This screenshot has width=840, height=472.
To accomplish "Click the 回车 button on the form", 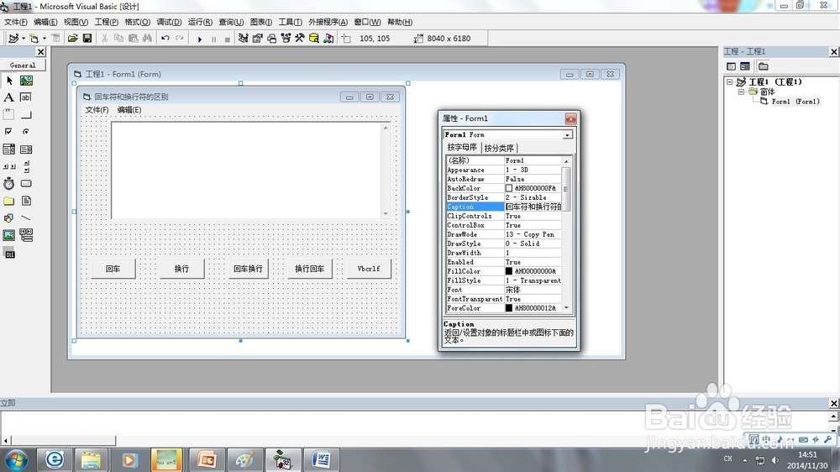I will tap(113, 269).
